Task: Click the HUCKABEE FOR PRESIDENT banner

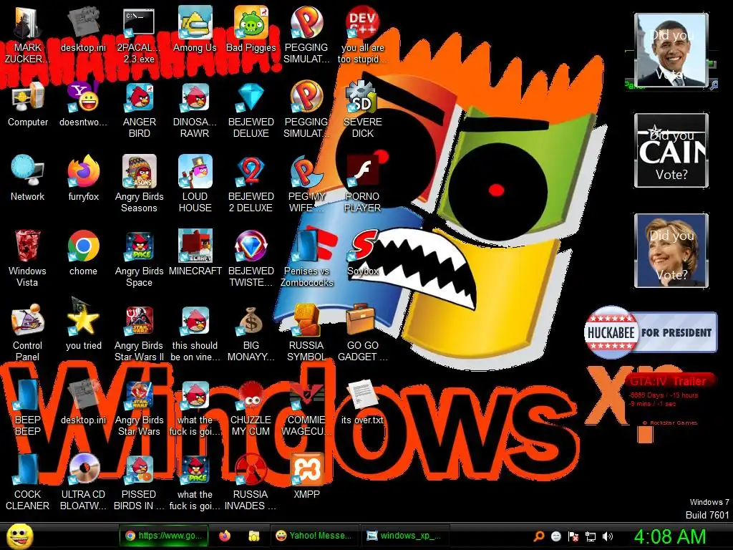Action: click(x=650, y=332)
